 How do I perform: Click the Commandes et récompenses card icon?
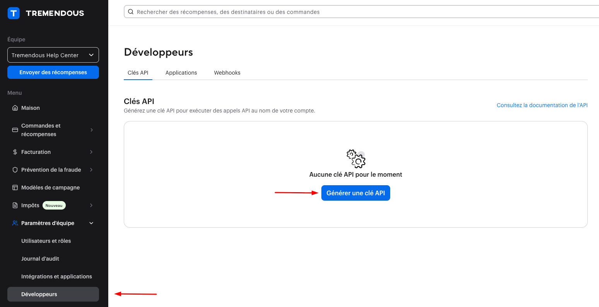pos(15,130)
